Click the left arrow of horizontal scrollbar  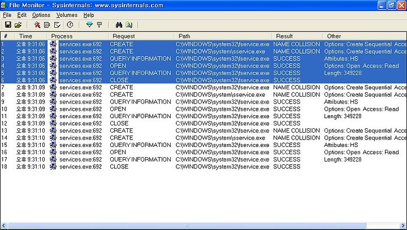[x=4, y=225]
